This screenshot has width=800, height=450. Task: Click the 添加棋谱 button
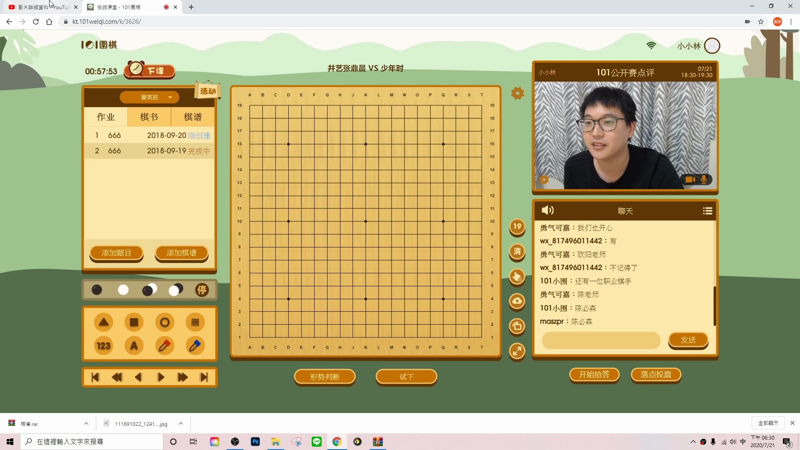click(182, 253)
